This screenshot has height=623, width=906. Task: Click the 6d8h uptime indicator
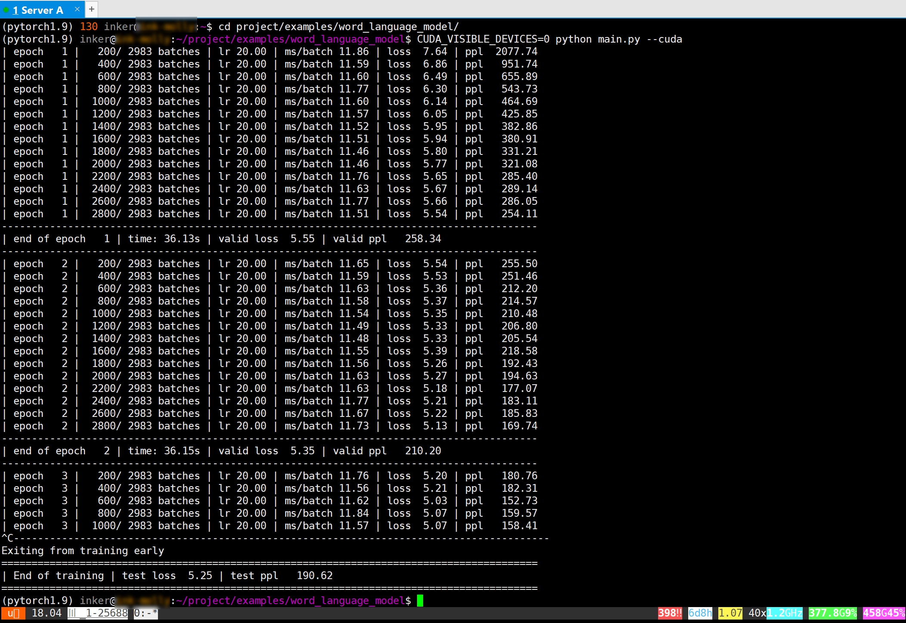click(x=700, y=613)
